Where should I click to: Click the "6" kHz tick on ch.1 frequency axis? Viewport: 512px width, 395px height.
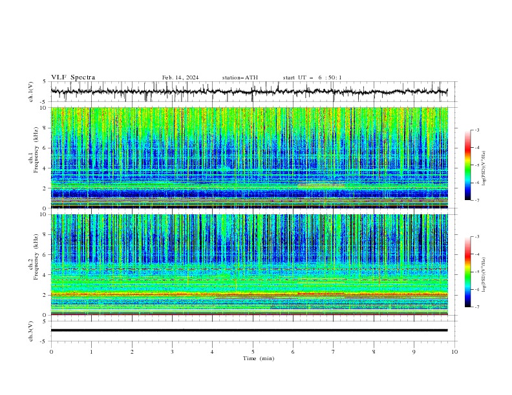[x=46, y=148]
